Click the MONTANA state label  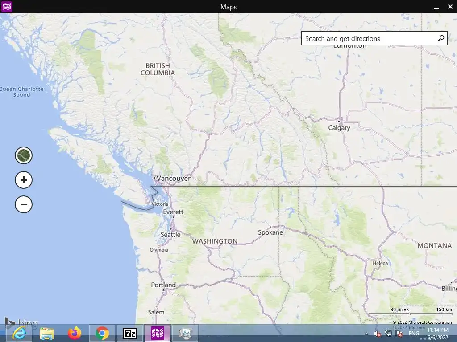click(x=435, y=246)
